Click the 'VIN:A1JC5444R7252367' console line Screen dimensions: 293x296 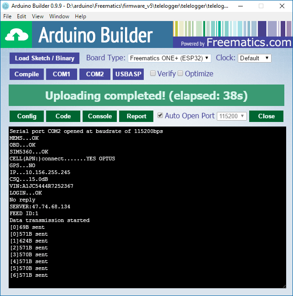click(x=42, y=186)
